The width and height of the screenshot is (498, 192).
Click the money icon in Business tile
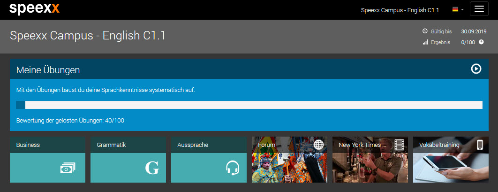coord(68,168)
